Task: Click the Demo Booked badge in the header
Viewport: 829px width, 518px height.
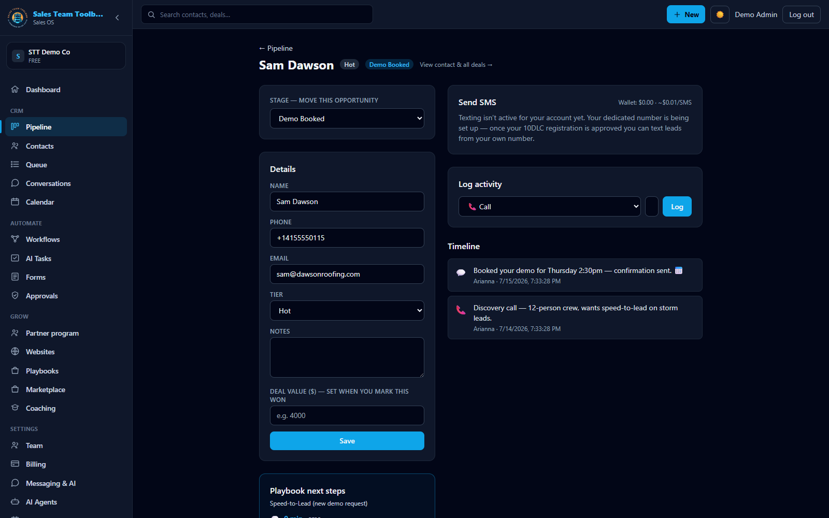Action: click(x=389, y=65)
